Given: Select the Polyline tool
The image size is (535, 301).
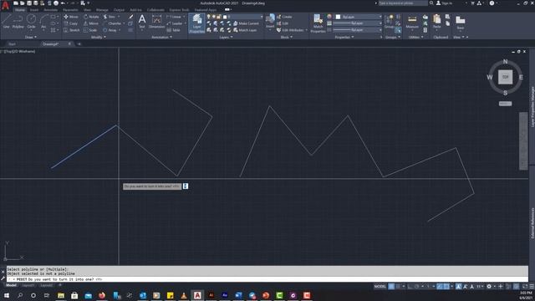Looking at the screenshot, I should coord(18,21).
